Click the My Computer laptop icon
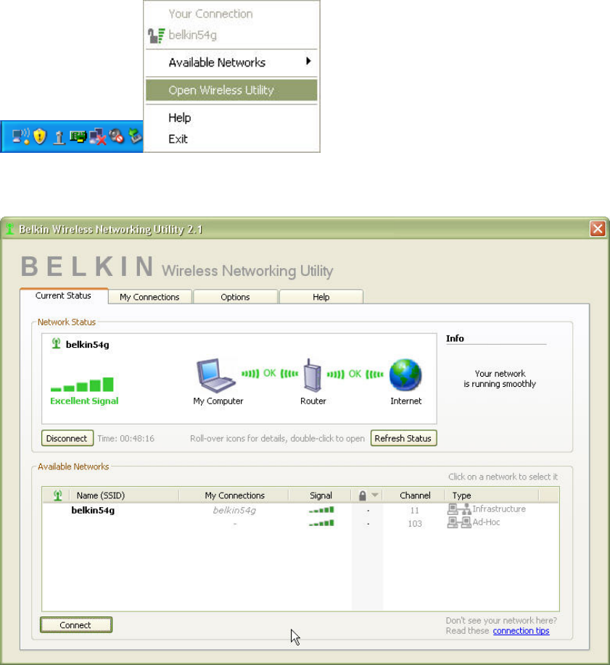Image resolution: width=610 pixels, height=665 pixels. tap(216, 376)
